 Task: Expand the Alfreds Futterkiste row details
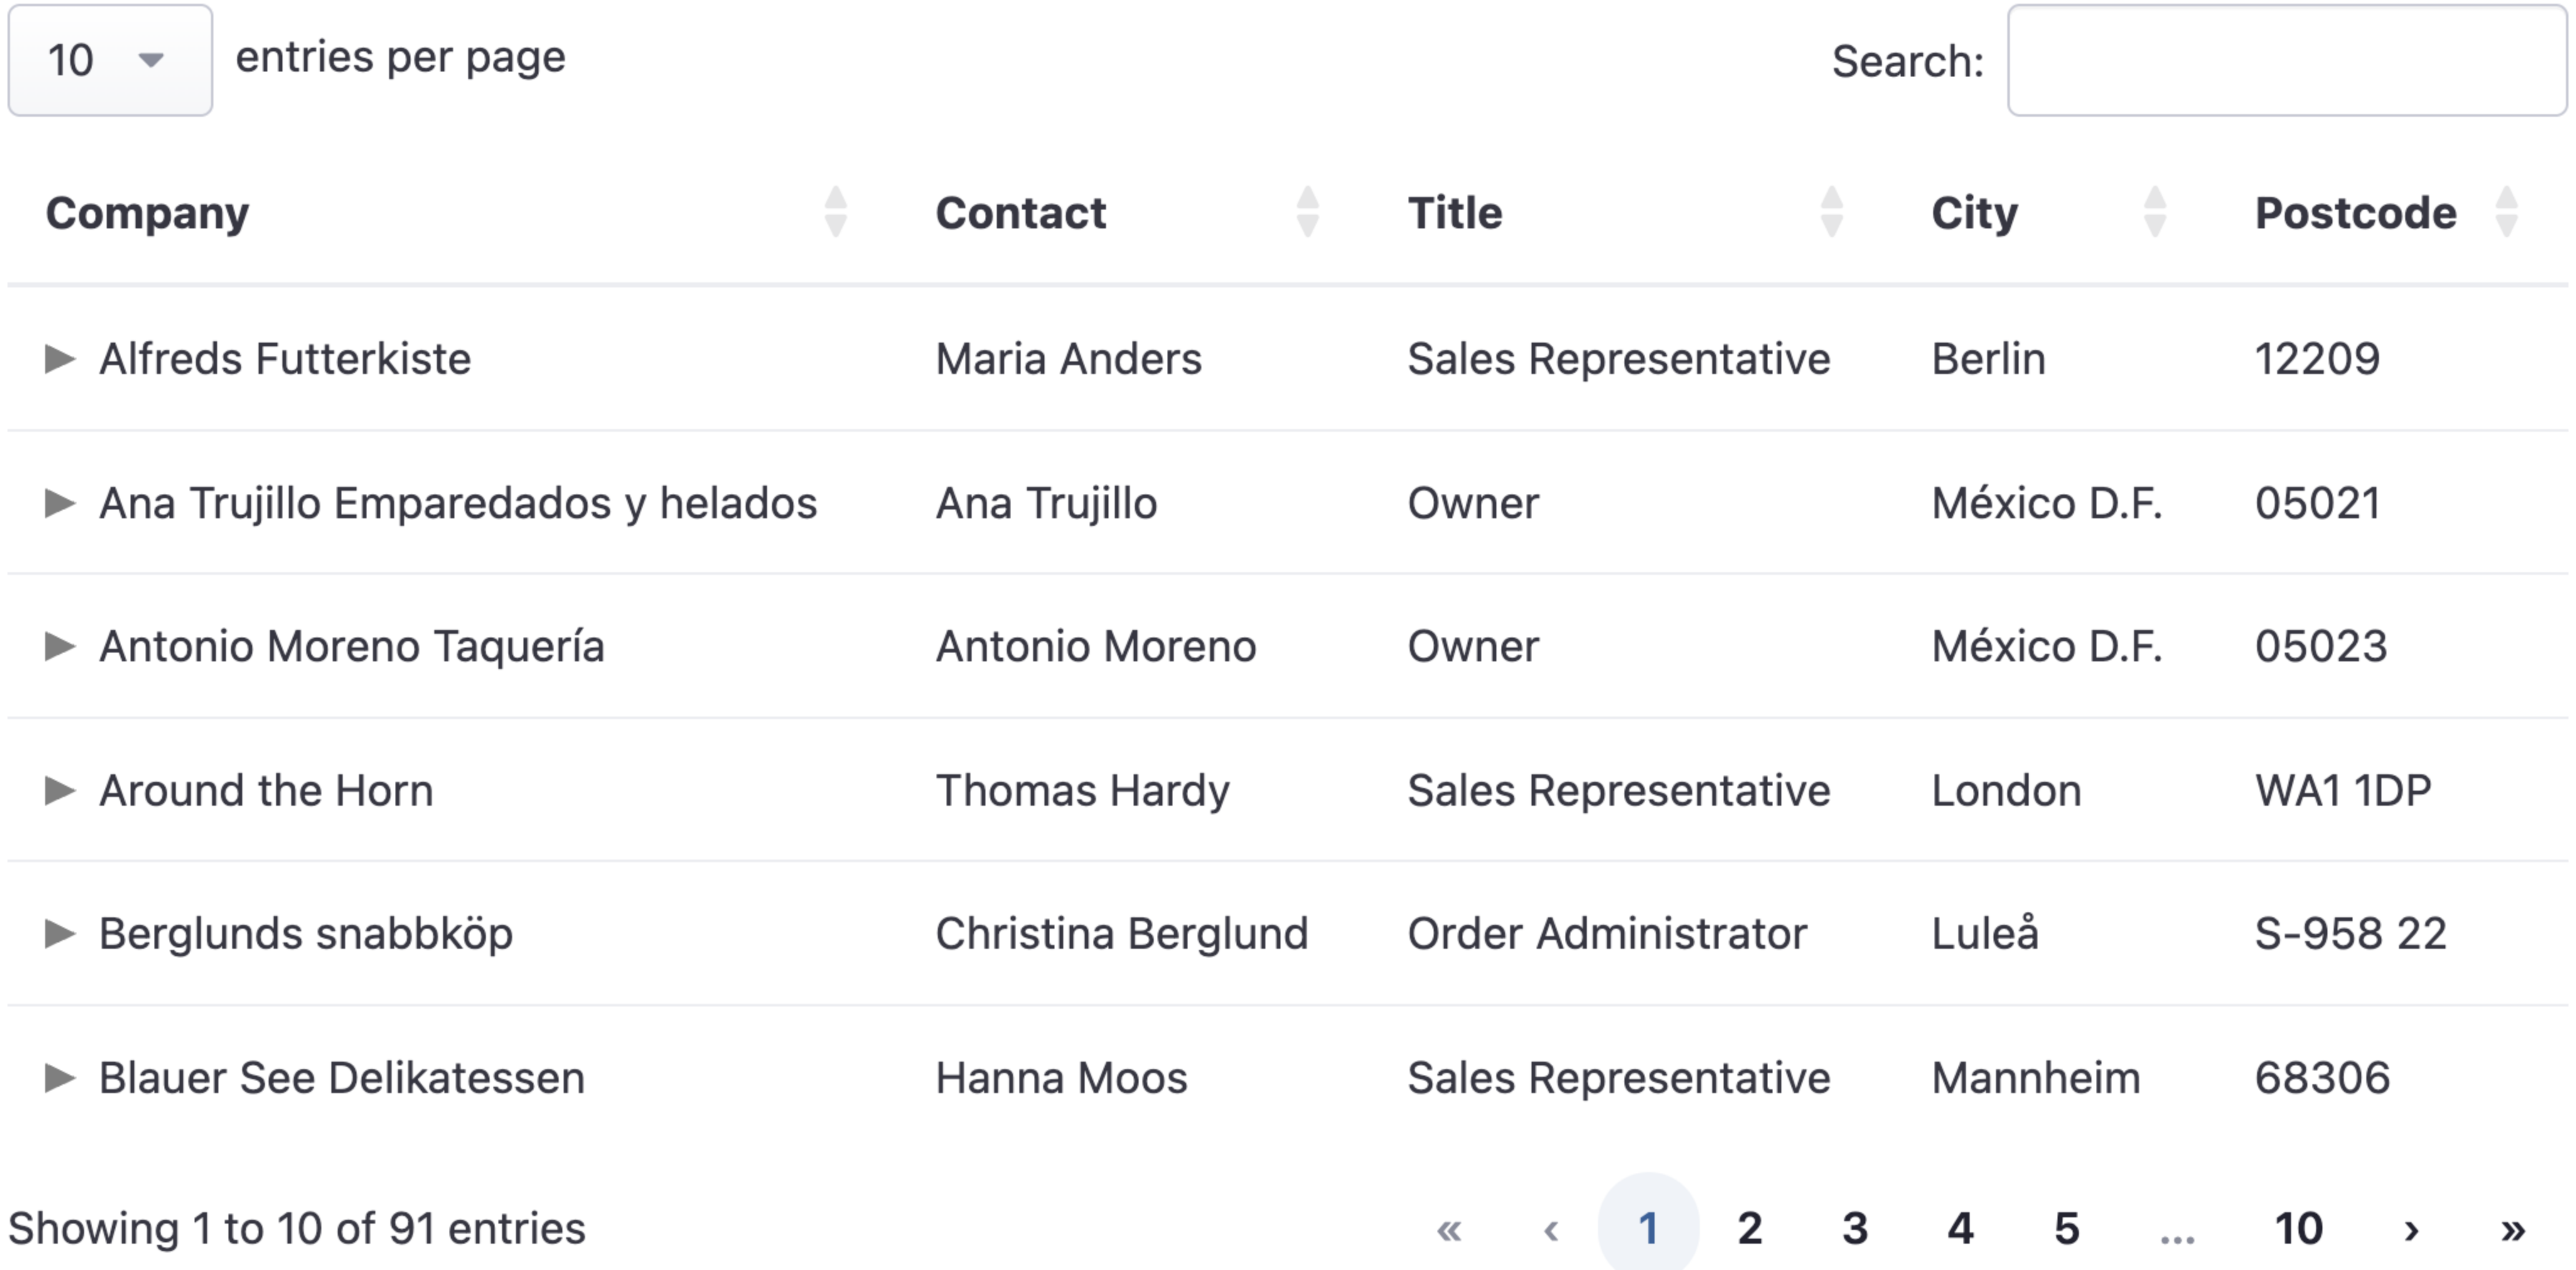[60, 358]
